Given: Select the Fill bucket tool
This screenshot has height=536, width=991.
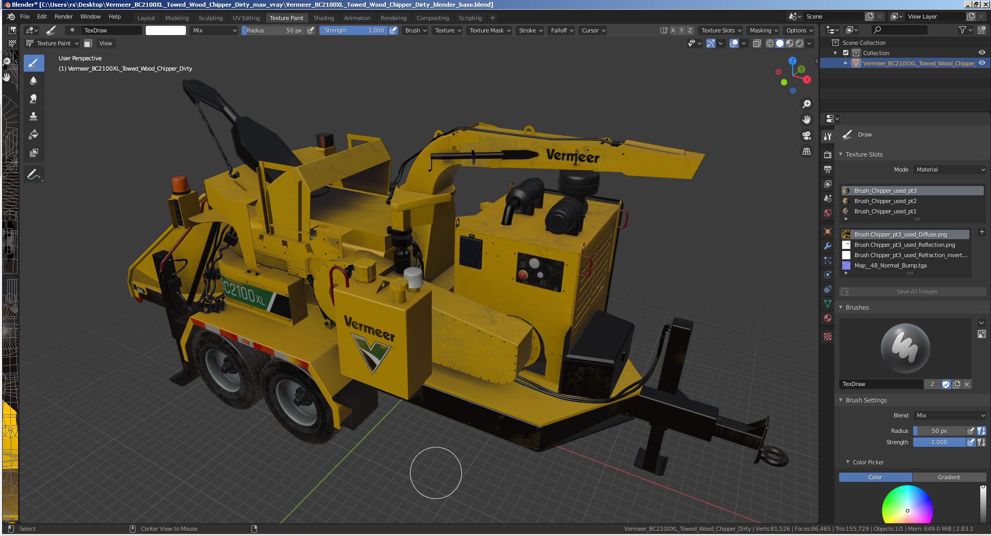Looking at the screenshot, I should [x=33, y=135].
